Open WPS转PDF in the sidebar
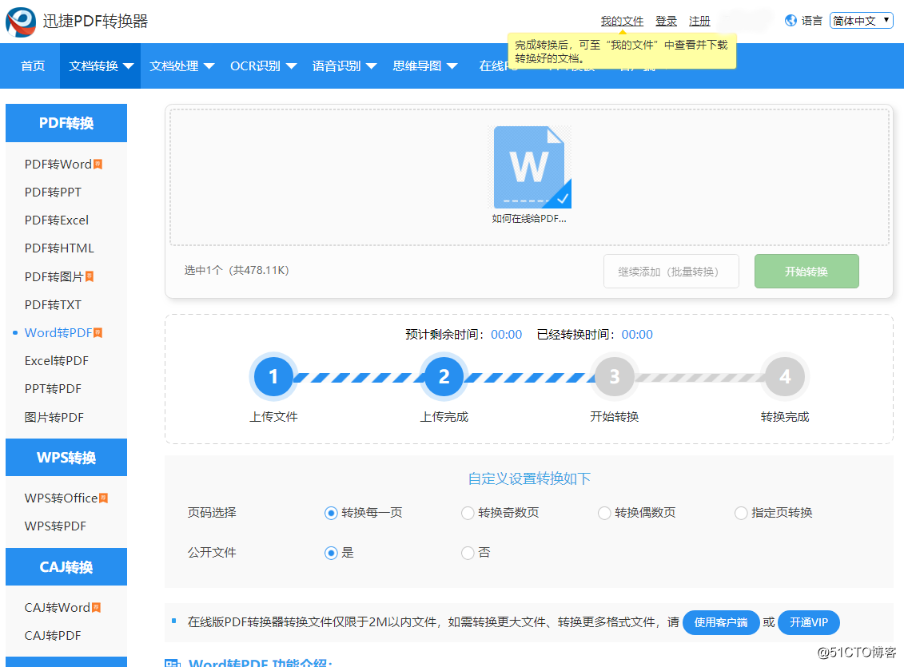This screenshot has height=667, width=904. 55,526
